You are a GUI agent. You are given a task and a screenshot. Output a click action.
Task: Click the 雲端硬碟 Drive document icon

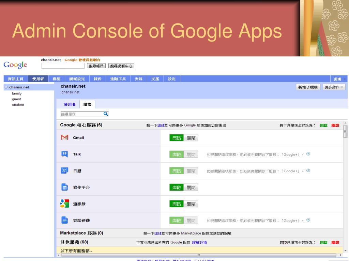64,220
